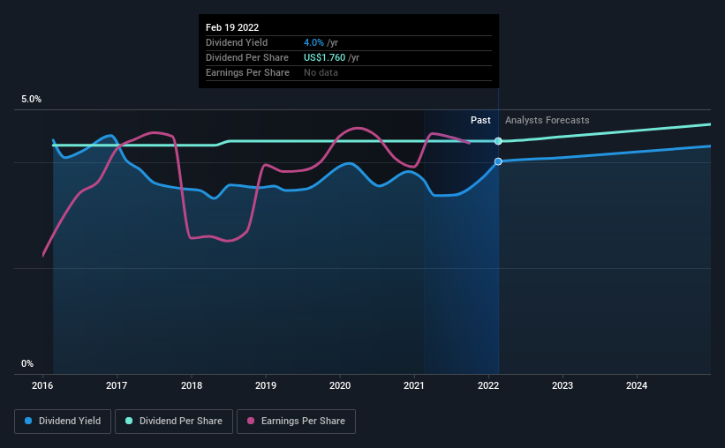Click the 4.0% dividend yield value
The width and height of the screenshot is (725, 448).
(313, 42)
